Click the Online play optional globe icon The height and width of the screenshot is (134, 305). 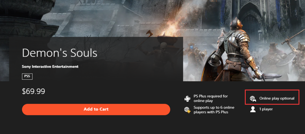253,99
